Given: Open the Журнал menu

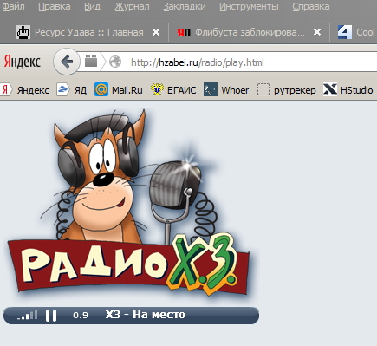Looking at the screenshot, I should (132, 6).
